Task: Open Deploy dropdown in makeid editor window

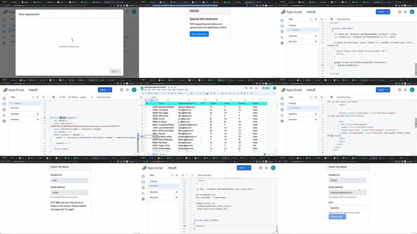Action: [109, 90]
